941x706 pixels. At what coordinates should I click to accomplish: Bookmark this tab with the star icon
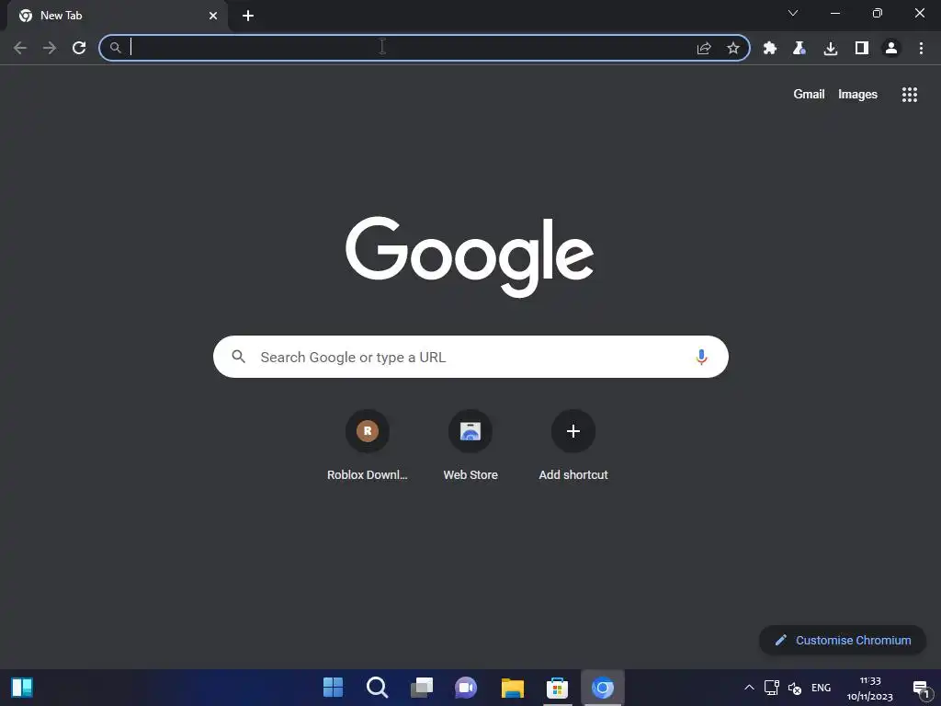732,48
